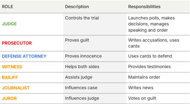Viewport: 190px width, 104px height.
Task: Select the 'Influences case' cell
Action: click(95, 88)
